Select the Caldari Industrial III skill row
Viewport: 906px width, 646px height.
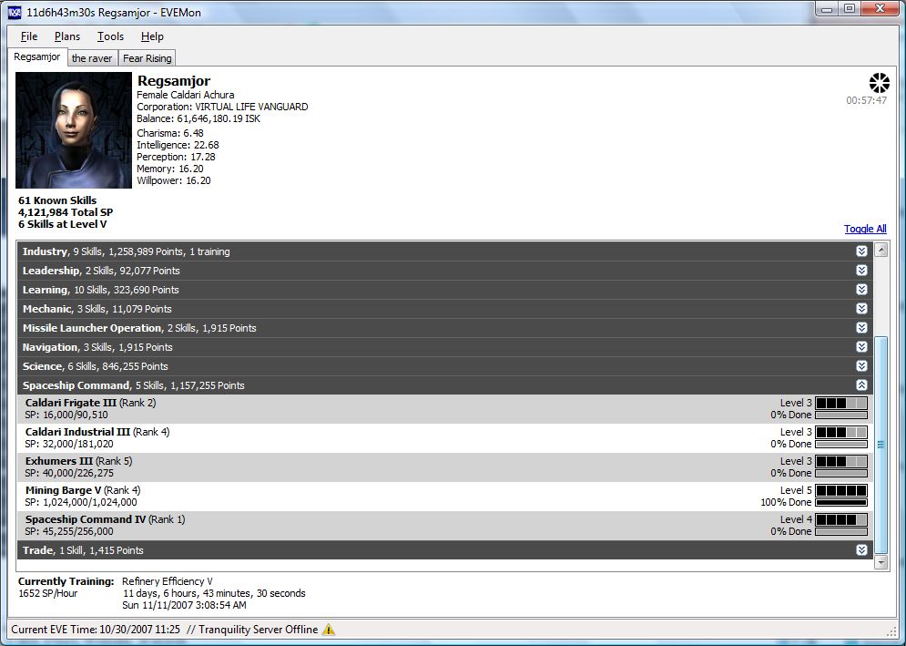click(x=443, y=437)
